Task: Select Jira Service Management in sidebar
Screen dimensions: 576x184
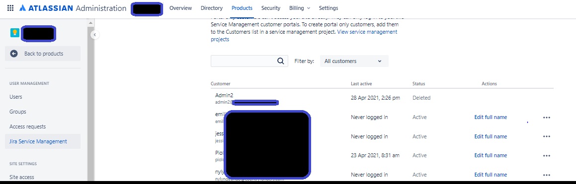Action: coord(43,141)
